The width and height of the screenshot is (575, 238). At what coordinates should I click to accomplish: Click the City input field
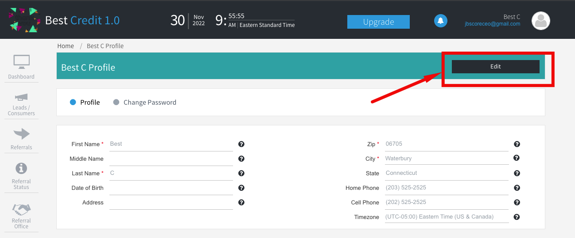[x=447, y=159]
